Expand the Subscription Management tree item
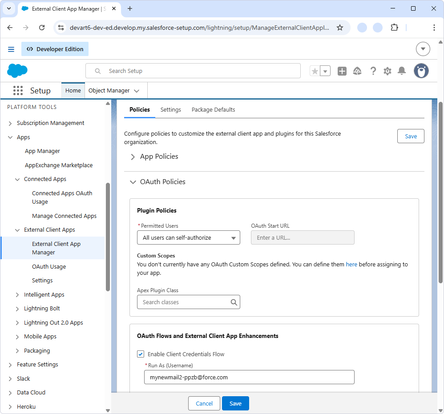Screen dimensions: 444x414 coord(10,123)
